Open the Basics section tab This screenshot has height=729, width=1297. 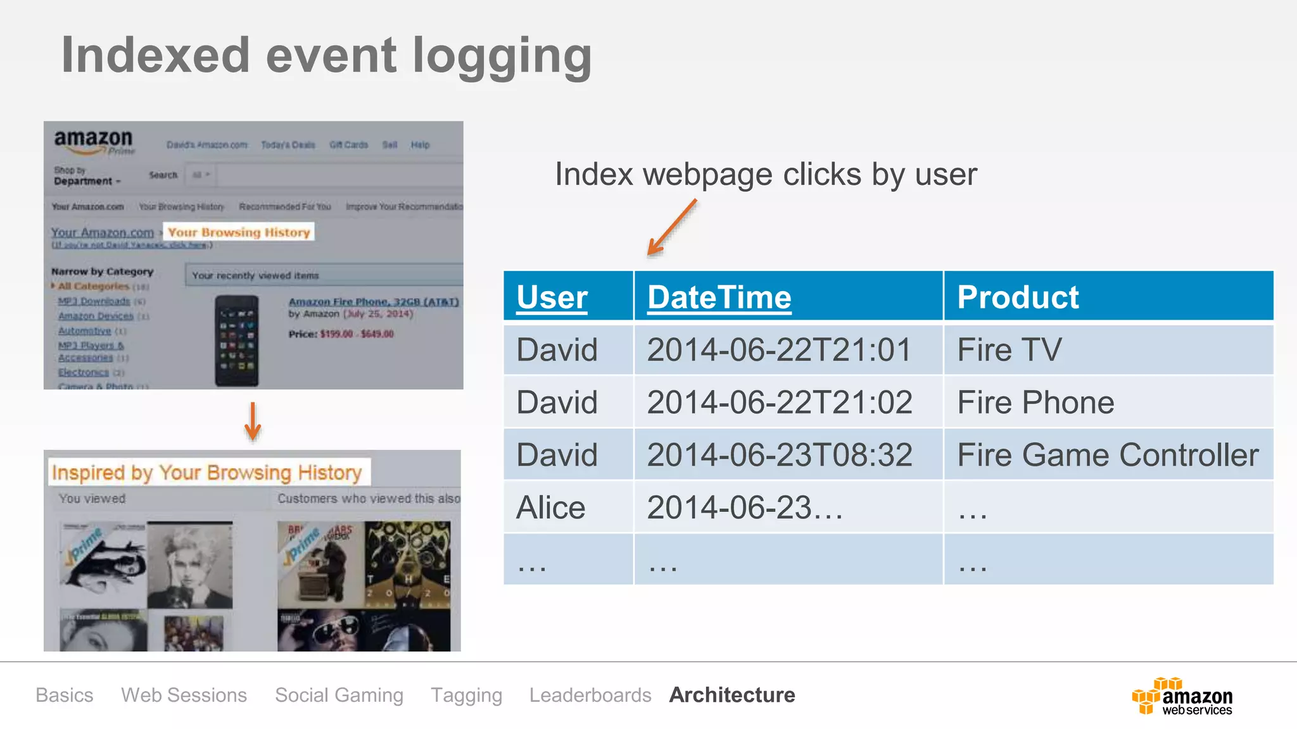tap(65, 695)
